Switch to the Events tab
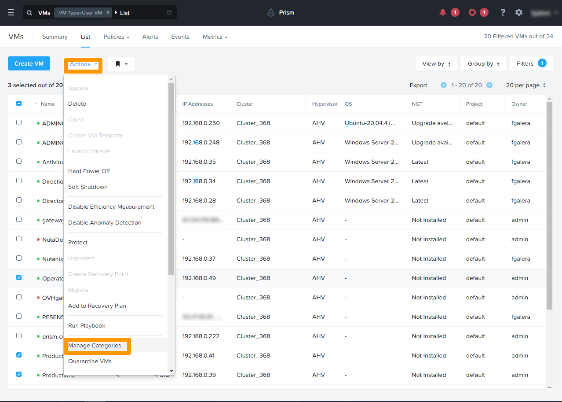Screen dimensions: 562x402 point(180,37)
